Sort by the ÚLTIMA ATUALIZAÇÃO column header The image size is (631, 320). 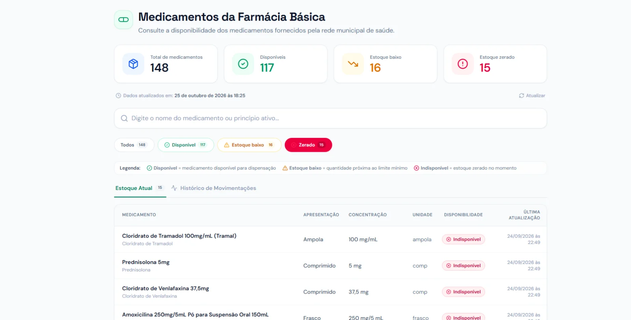(524, 215)
